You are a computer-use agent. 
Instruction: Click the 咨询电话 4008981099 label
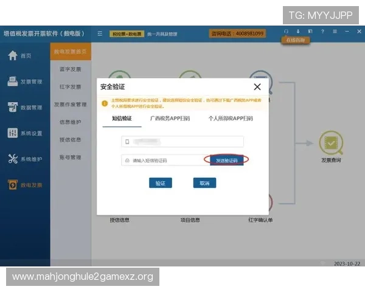click(237, 33)
